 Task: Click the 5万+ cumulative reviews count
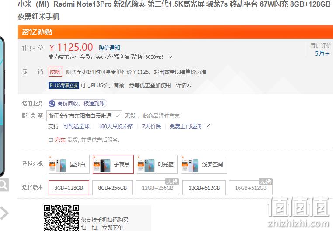coord(322,53)
